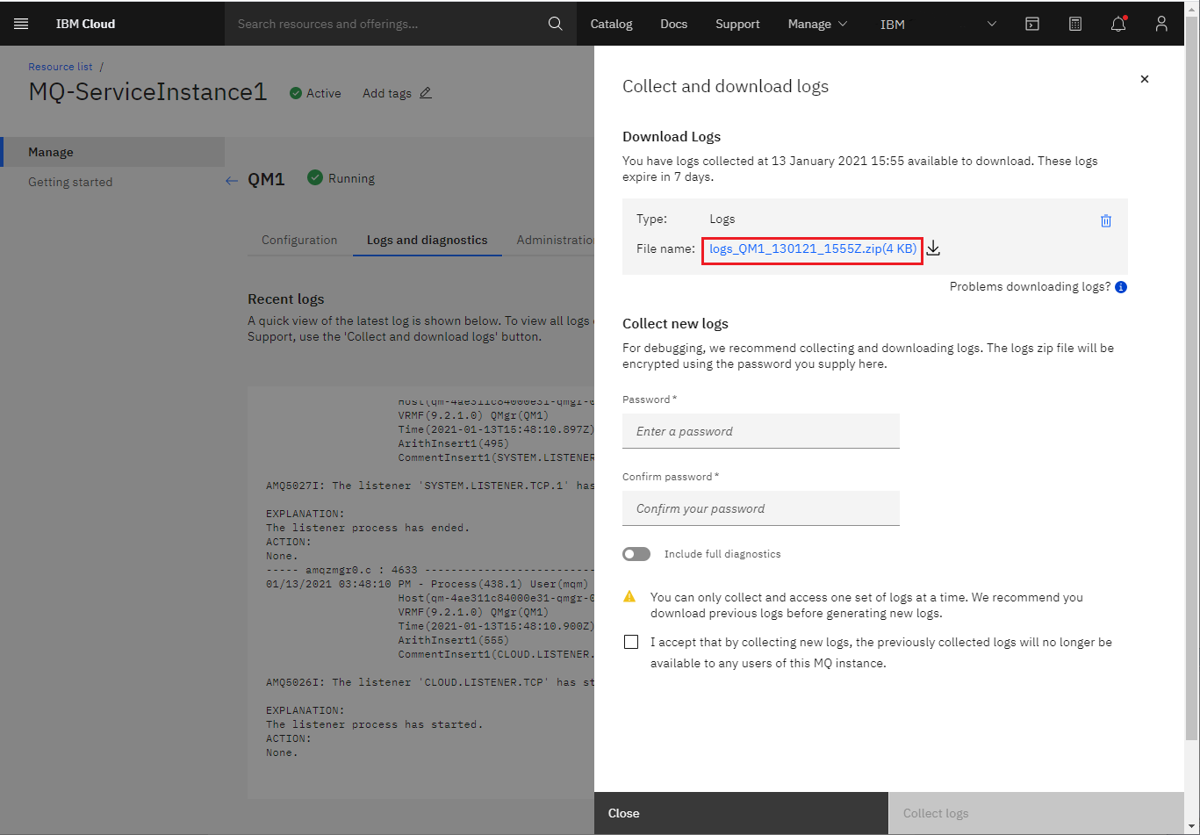This screenshot has height=835, width=1200.
Task: Click the back arrow beside QM1
Action: pyautogui.click(x=232, y=180)
